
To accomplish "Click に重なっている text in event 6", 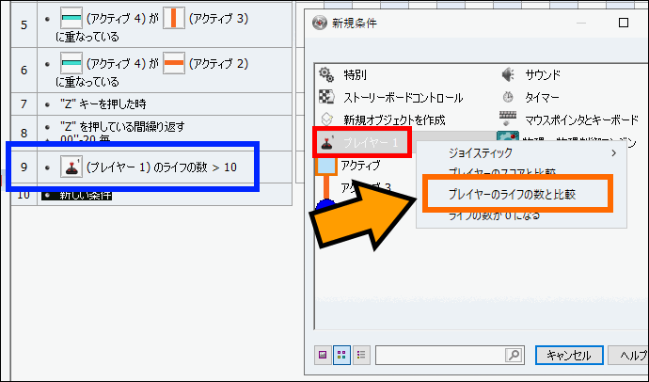I will pyautogui.click(x=87, y=82).
